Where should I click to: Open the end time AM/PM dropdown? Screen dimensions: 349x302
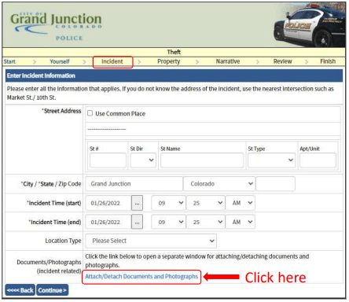coord(241,222)
